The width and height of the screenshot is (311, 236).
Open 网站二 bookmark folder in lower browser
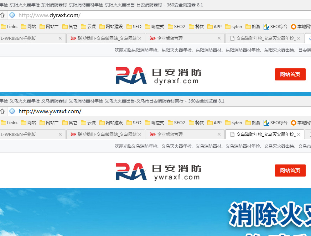coord(49,123)
